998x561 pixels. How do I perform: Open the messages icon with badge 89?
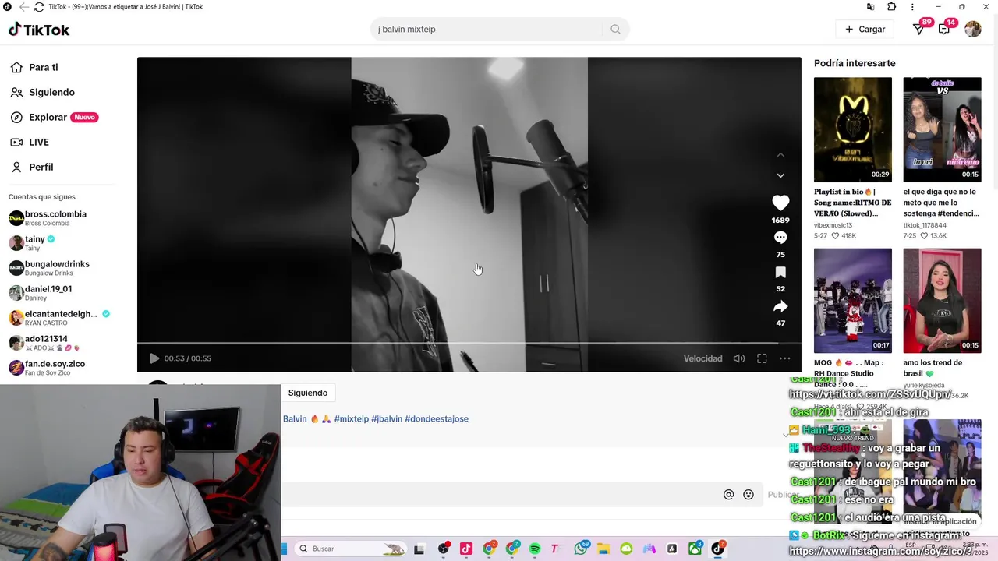coord(919,29)
